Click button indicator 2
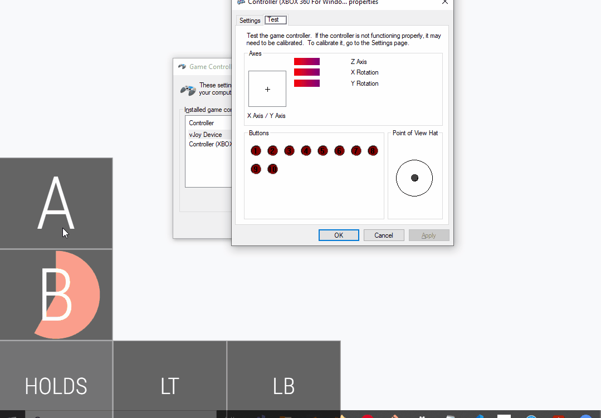 click(272, 151)
